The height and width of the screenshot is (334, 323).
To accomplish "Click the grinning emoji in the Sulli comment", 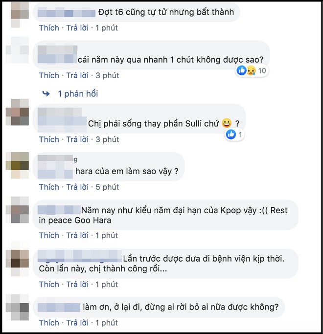I will 227,123.
